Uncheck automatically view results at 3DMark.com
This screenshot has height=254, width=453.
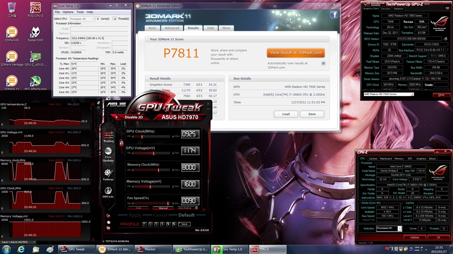click(x=323, y=63)
